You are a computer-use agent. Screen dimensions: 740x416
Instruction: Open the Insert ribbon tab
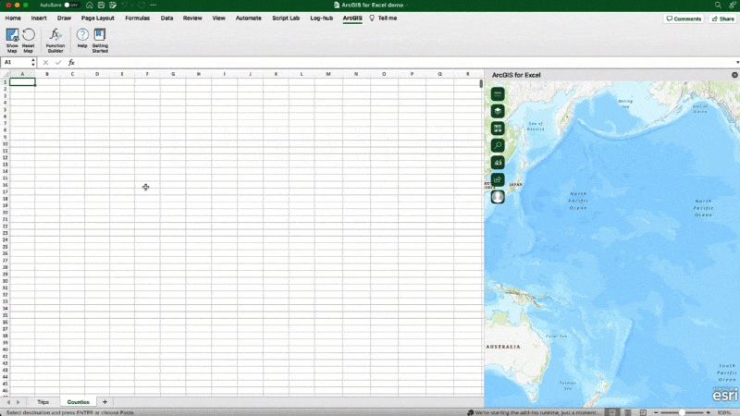click(39, 18)
